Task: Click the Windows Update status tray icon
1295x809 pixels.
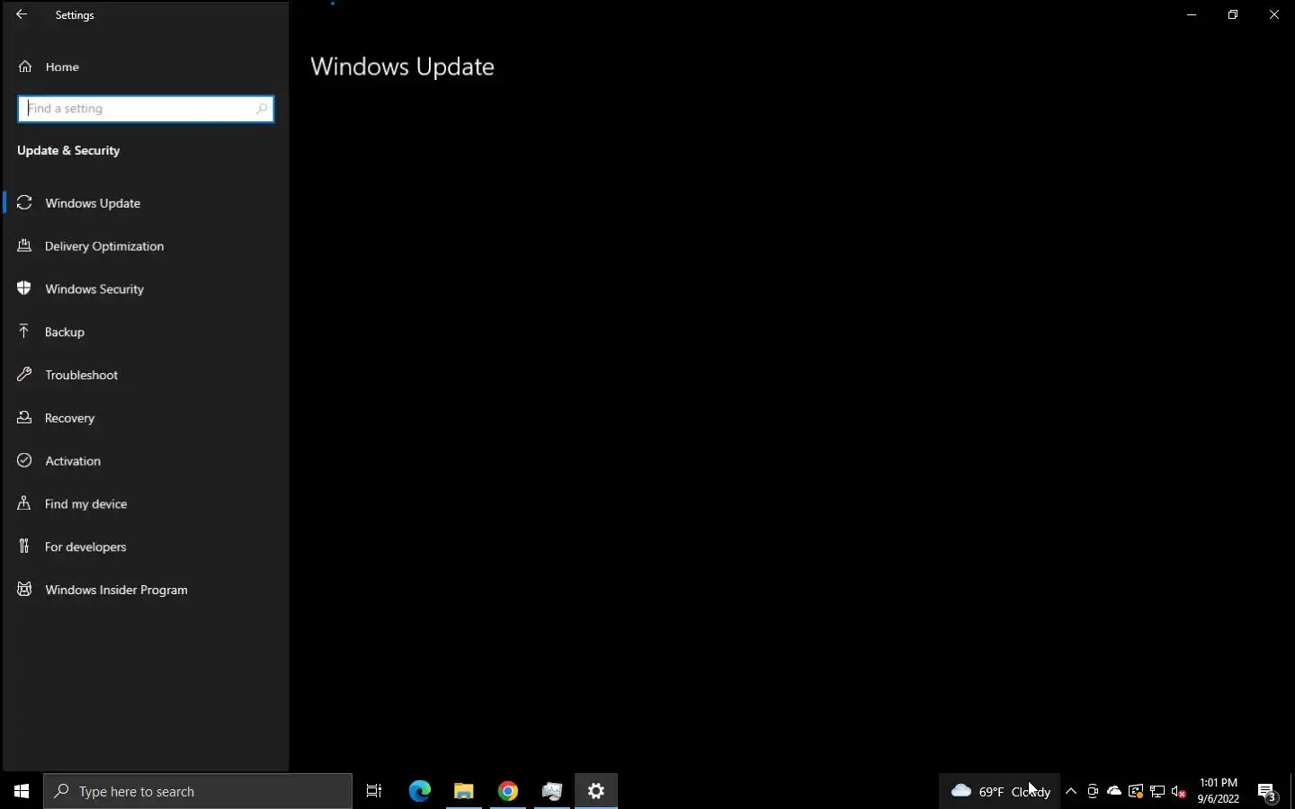Action: pos(1136,791)
